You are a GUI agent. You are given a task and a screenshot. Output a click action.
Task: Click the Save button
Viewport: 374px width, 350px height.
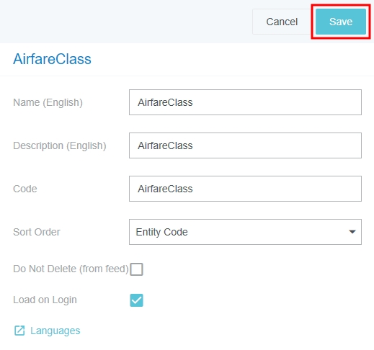tap(341, 22)
